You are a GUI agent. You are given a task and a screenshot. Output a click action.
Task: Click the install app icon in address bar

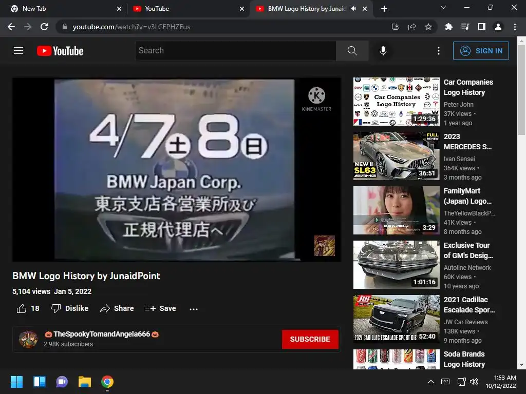pos(396,27)
